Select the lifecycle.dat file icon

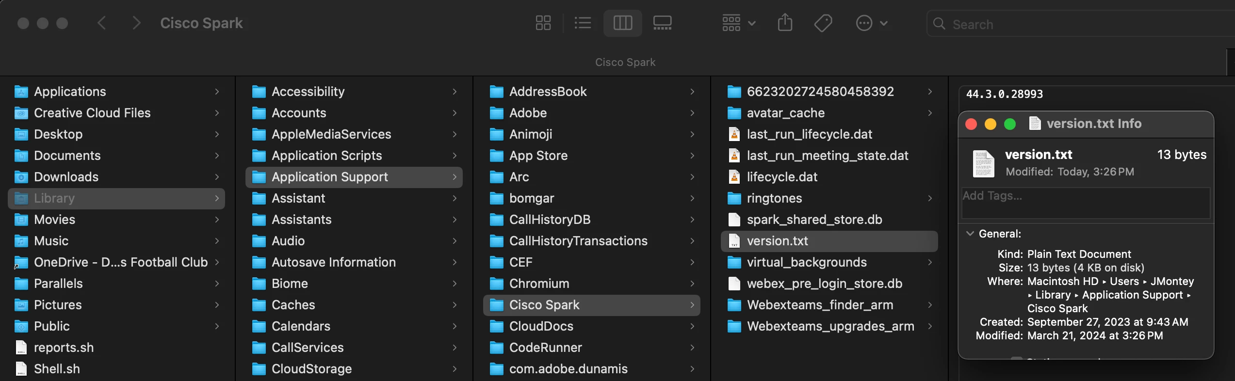pyautogui.click(x=734, y=177)
